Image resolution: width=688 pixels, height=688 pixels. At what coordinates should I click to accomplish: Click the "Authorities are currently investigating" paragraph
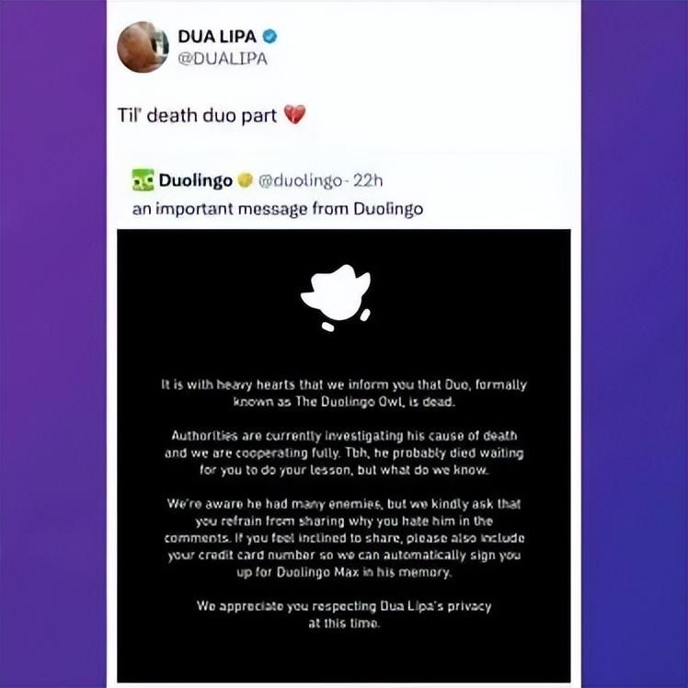[x=344, y=453]
